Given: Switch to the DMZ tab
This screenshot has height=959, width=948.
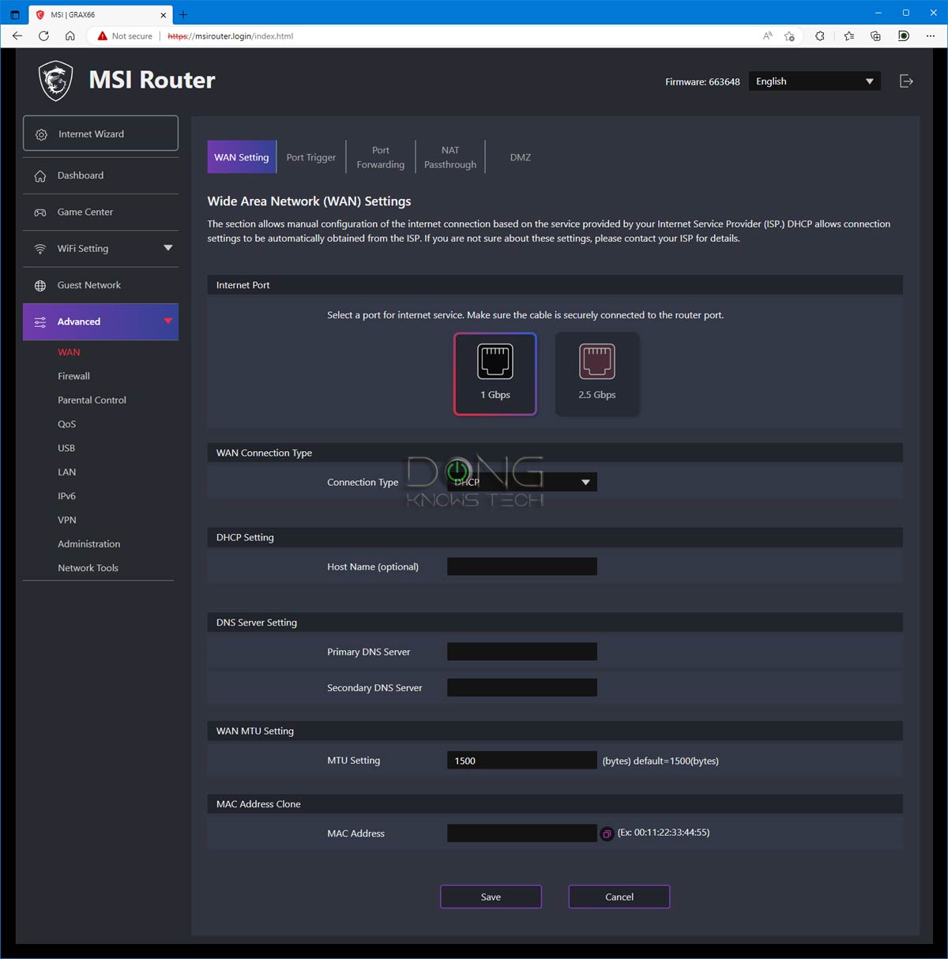Looking at the screenshot, I should click(520, 157).
